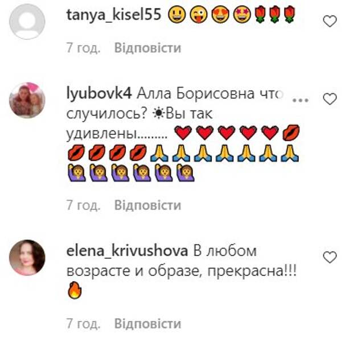The height and width of the screenshot is (350, 353).
Task: Click the 7 год. timestamp under elena_krivushova
Action: tap(83, 324)
